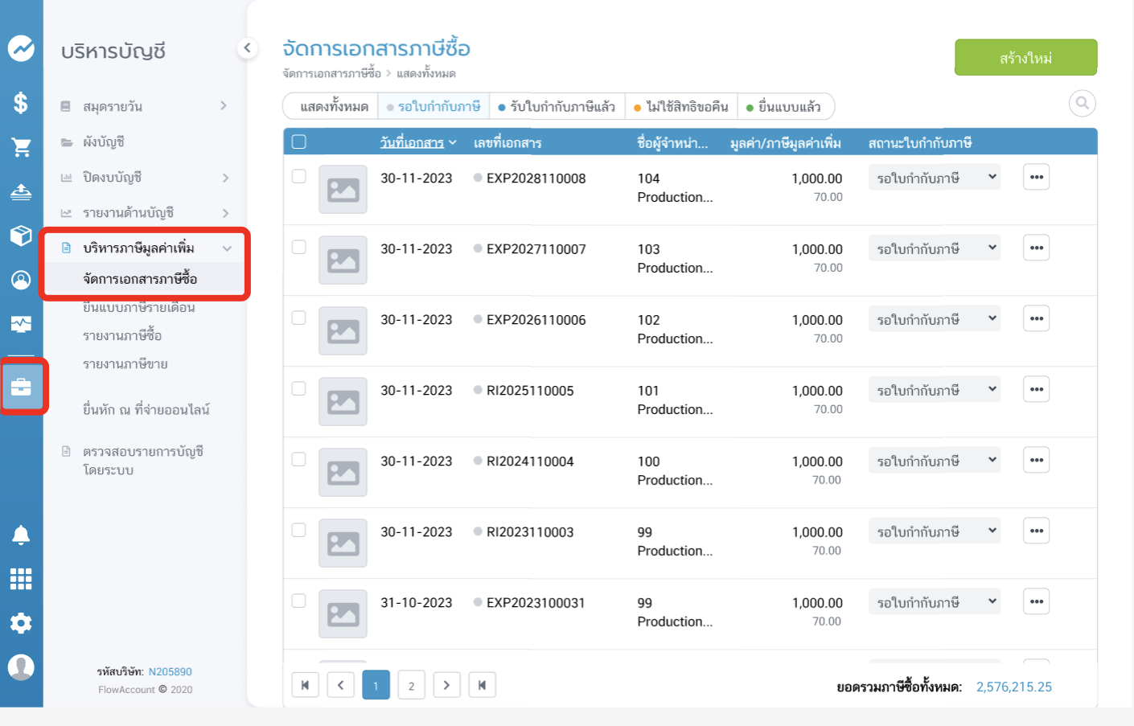Open the settings gear icon
The width and height of the screenshot is (1134, 726).
coord(21,623)
